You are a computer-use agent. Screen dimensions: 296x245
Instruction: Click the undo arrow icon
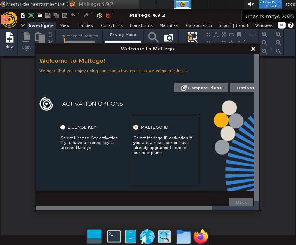click(73, 15)
